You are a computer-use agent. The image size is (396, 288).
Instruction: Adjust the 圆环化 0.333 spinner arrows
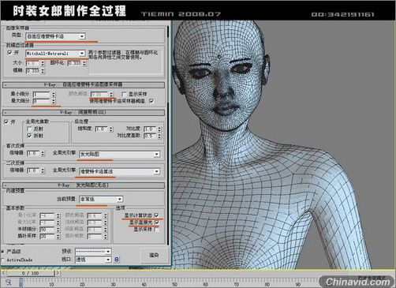(84, 63)
